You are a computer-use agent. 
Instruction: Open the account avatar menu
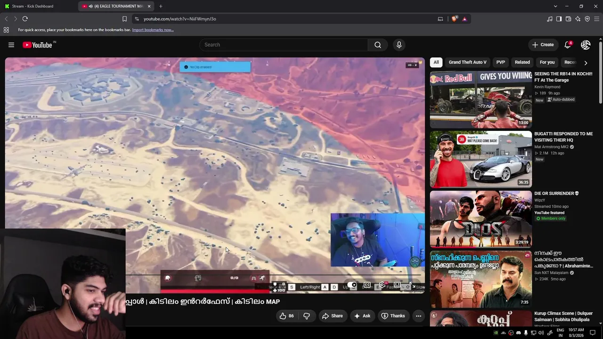click(x=586, y=45)
